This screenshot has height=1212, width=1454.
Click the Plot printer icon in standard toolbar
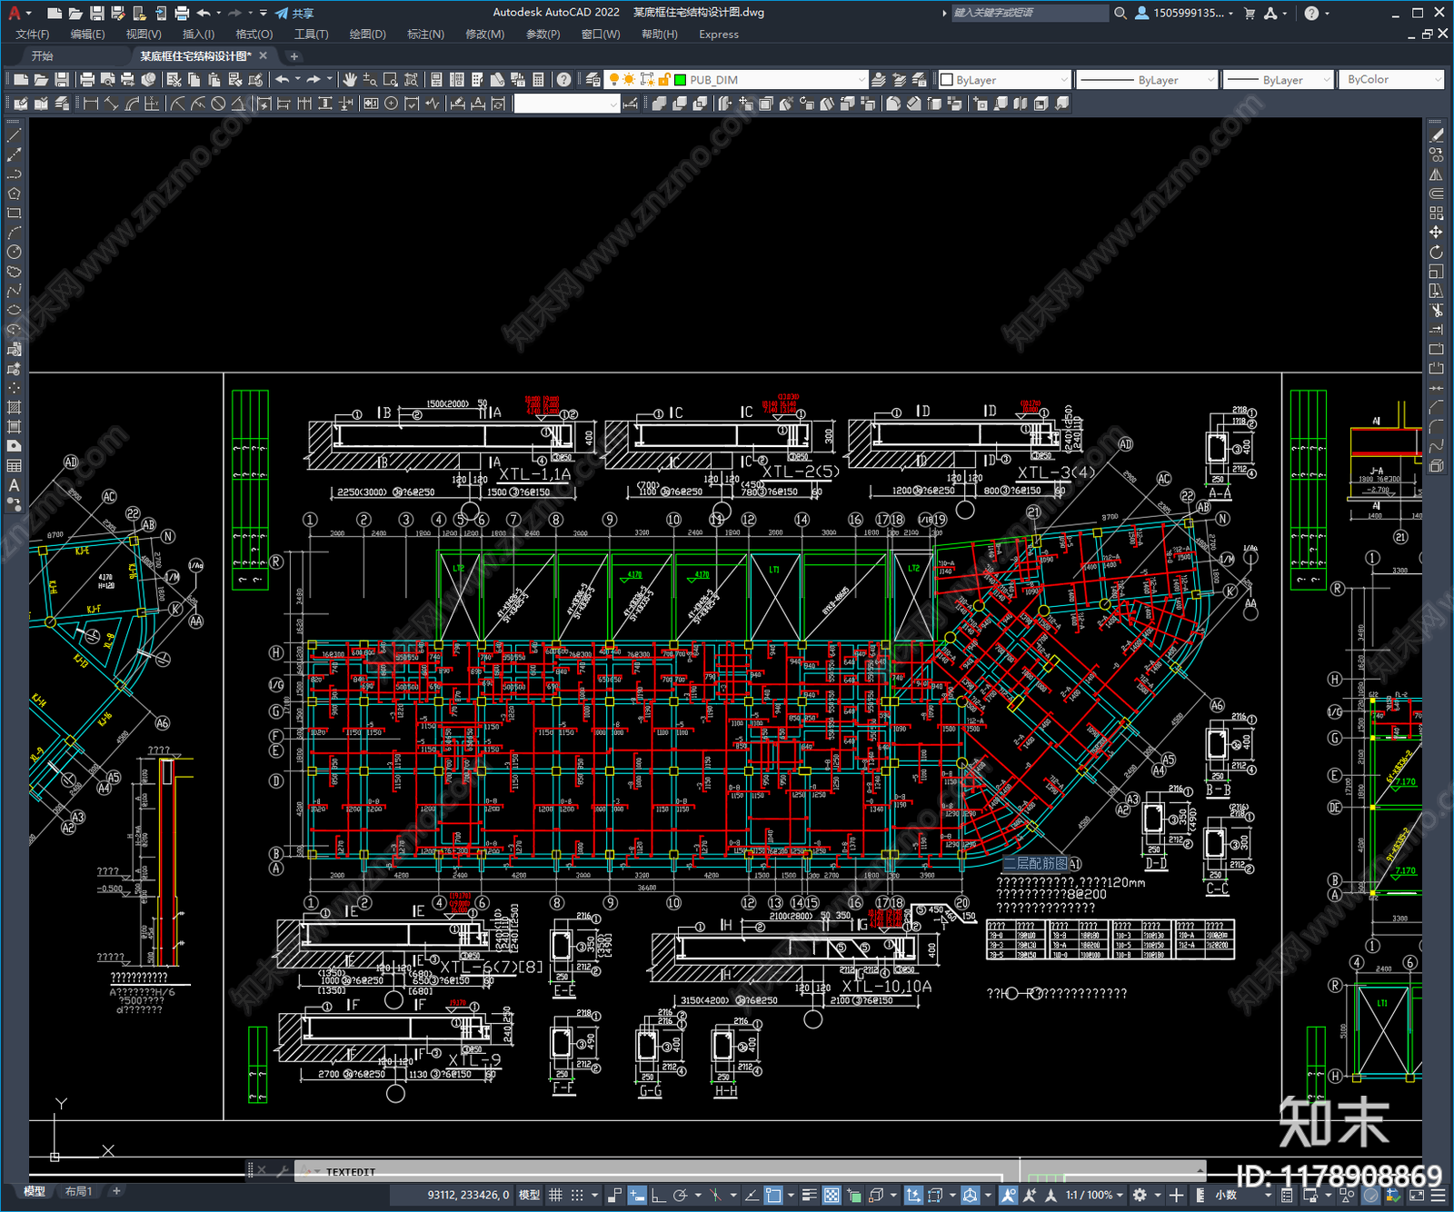[87, 80]
